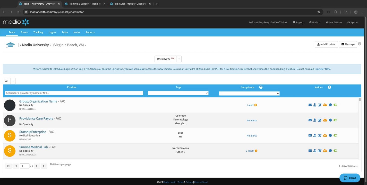Open the provider profile icon for Sunrise Medical Lab

315,151
